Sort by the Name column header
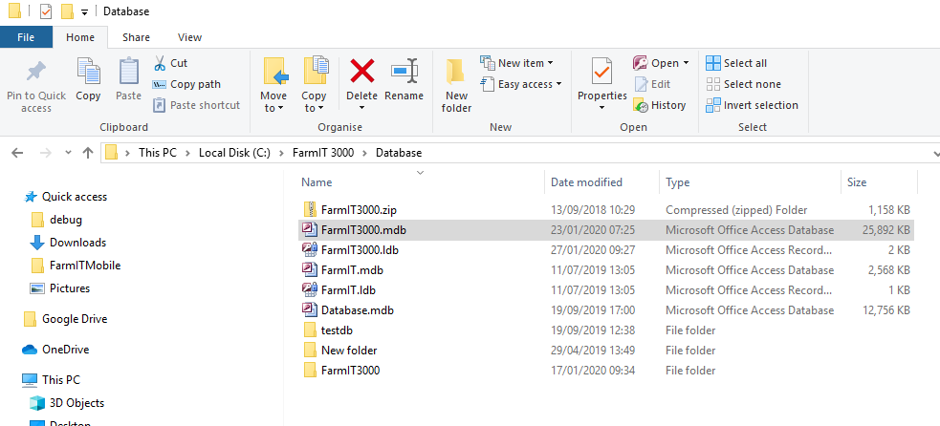Viewport: 940px width, 426px height. pos(317,182)
